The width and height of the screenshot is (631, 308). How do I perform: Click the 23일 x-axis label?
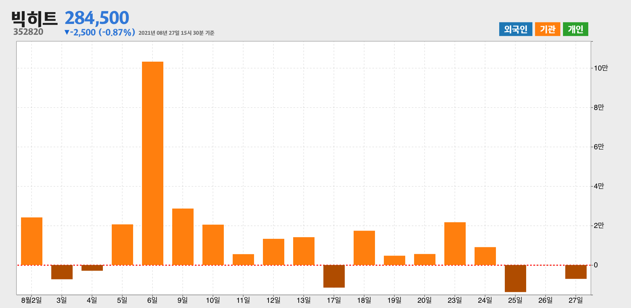tap(455, 300)
